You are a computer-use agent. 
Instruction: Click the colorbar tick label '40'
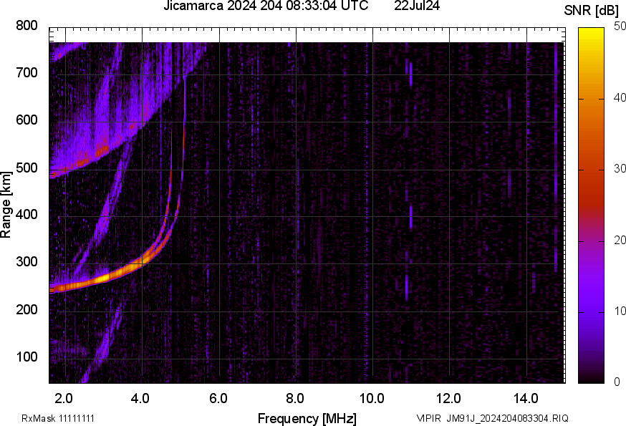(x=620, y=98)
